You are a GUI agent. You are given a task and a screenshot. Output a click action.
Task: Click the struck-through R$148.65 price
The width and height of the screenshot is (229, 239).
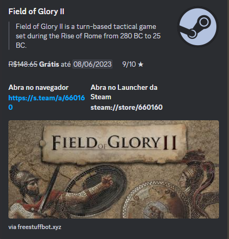click(23, 64)
